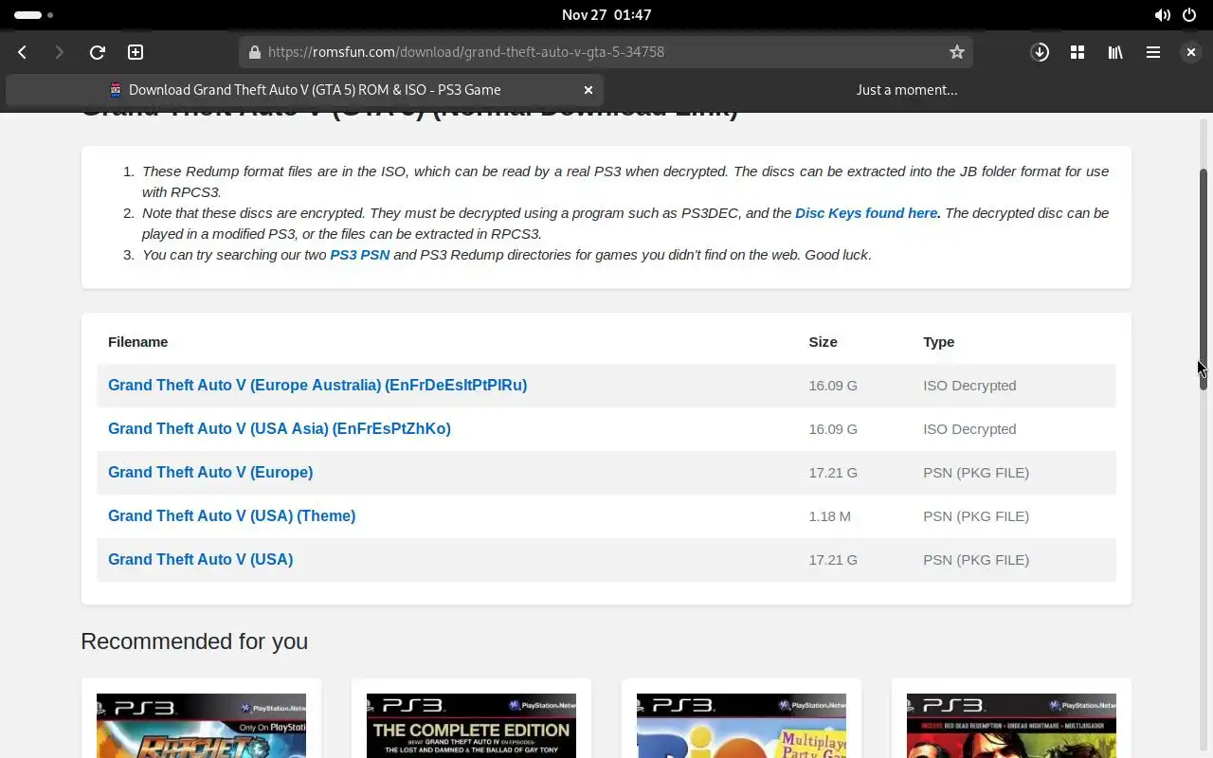Viewport: 1213px width, 758px height.
Task: Click the 'Type' column header
Action: (x=938, y=342)
